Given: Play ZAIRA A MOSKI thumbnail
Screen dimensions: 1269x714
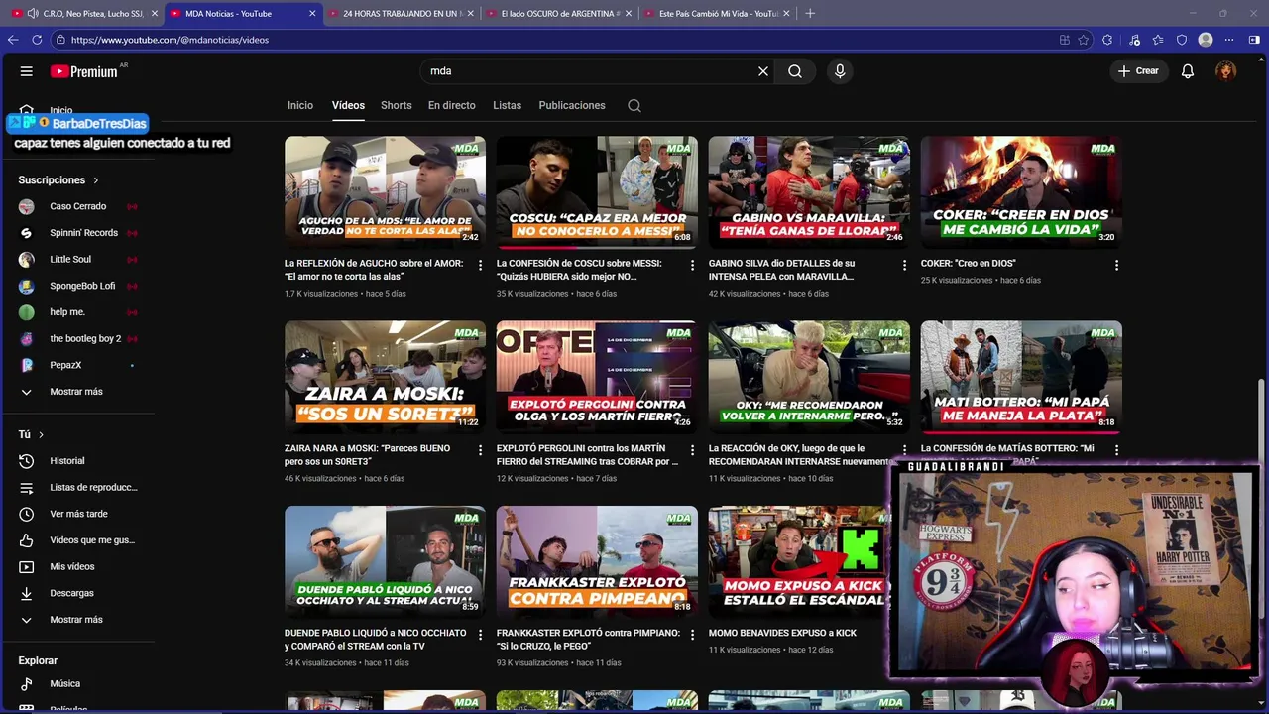Looking at the screenshot, I should click(385, 377).
